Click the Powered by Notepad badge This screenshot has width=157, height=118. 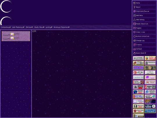point(150,96)
